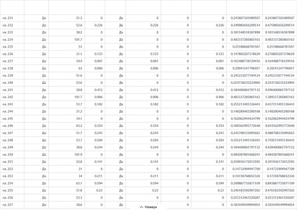
Task: Click the cell value 0.37258768652326
Action: coord(281,176)
